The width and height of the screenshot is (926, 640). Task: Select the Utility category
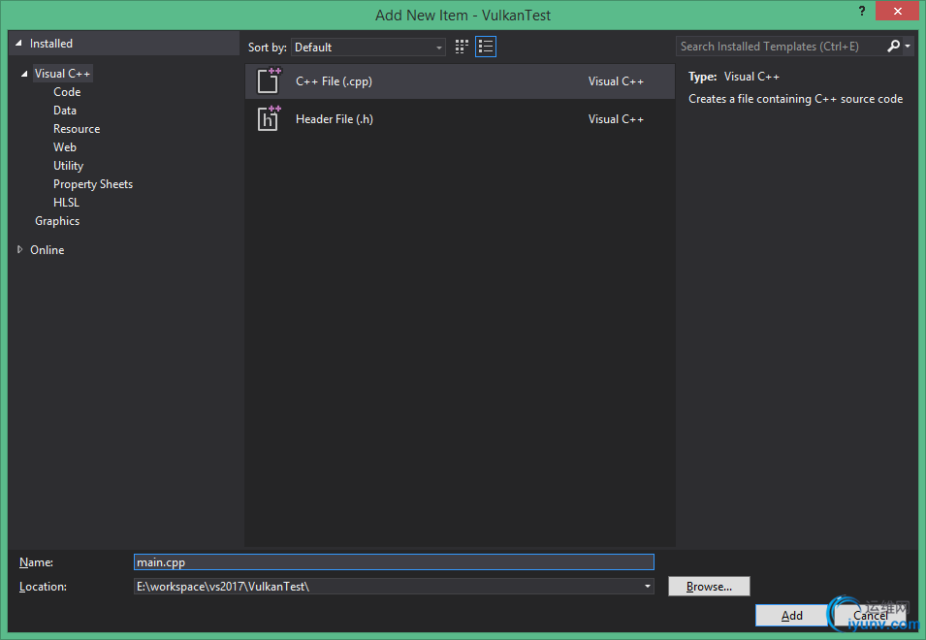[x=68, y=166]
